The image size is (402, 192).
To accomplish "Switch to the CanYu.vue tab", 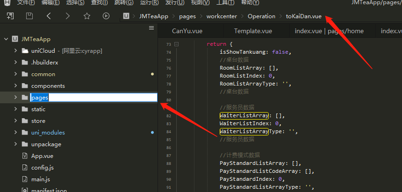I will (187, 31).
